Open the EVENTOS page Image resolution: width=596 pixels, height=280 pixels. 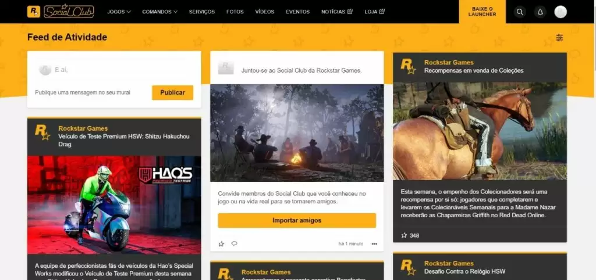point(297,12)
